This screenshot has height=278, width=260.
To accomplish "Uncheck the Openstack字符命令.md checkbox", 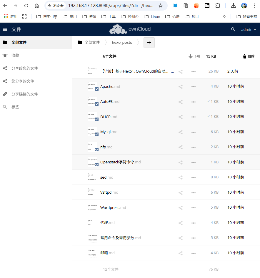I will tap(97, 165).
